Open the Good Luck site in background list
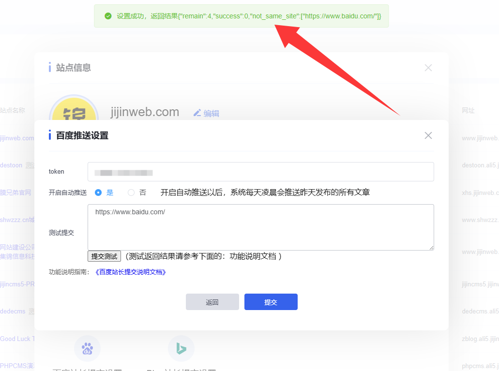Screen dimensions: 499x371 [17, 339]
